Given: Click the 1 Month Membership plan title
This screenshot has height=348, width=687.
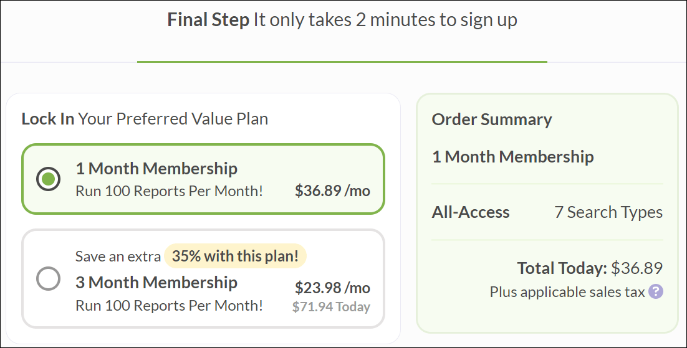Looking at the screenshot, I should 156,169.
